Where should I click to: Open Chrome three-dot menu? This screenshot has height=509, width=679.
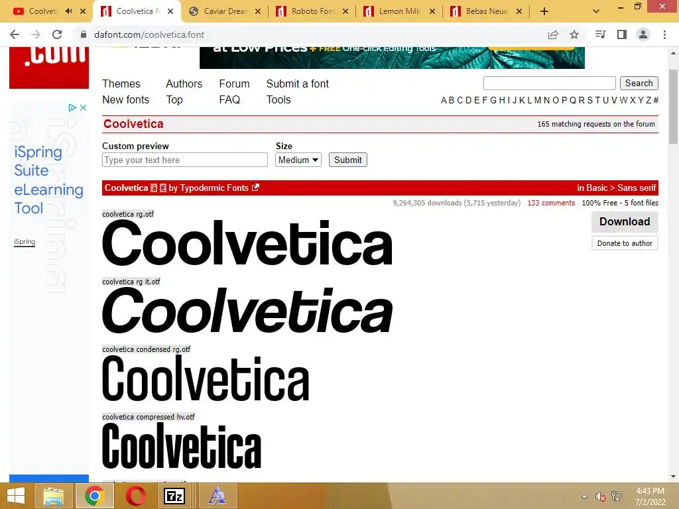tap(664, 34)
